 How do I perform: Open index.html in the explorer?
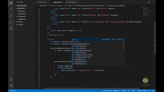pos(22,19)
